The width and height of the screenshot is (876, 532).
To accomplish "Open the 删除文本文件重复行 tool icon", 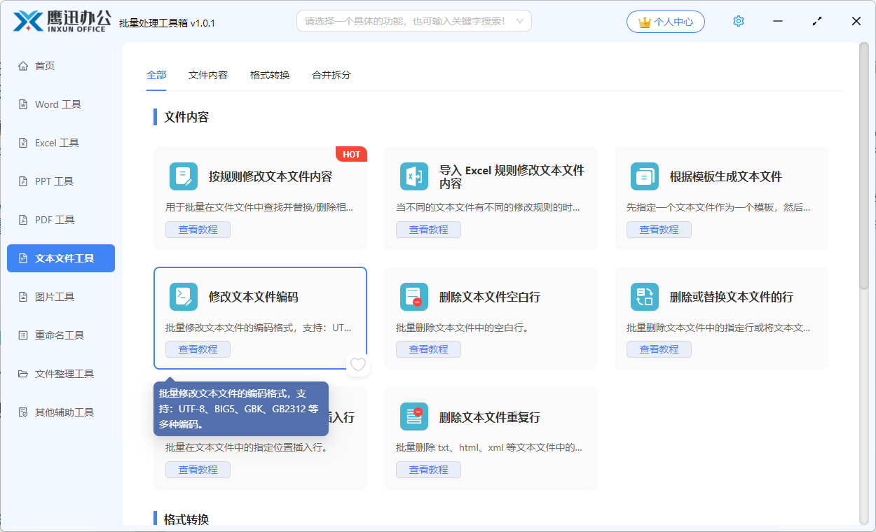I will click(x=413, y=416).
